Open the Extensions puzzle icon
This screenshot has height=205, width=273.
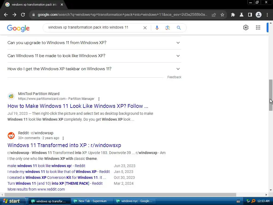tap(233, 15)
